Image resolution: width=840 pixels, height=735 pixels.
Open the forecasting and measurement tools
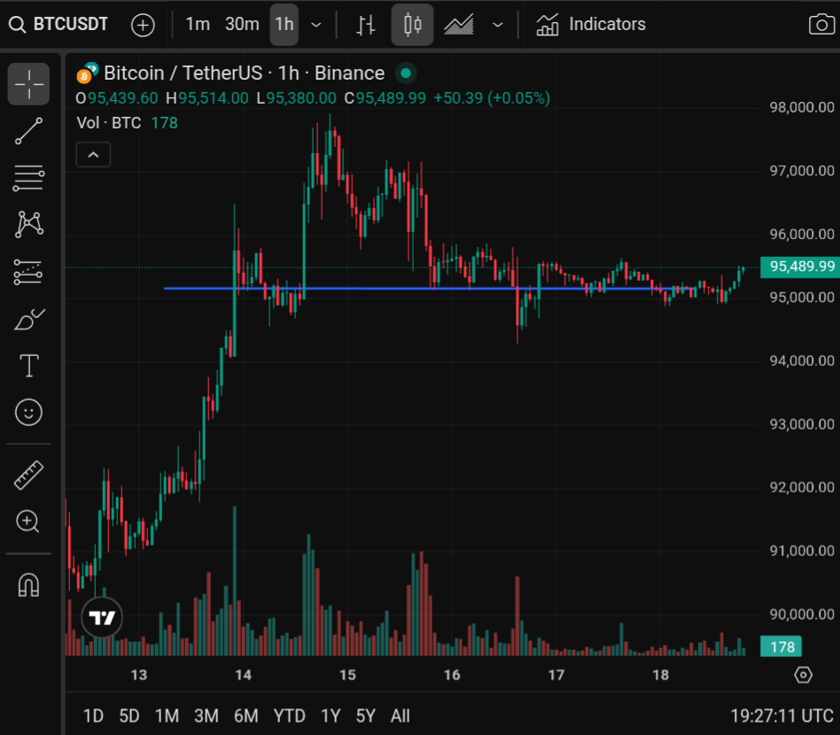(28, 272)
